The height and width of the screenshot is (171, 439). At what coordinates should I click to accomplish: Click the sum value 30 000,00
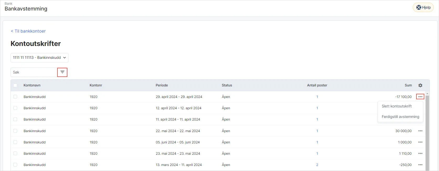(x=404, y=131)
